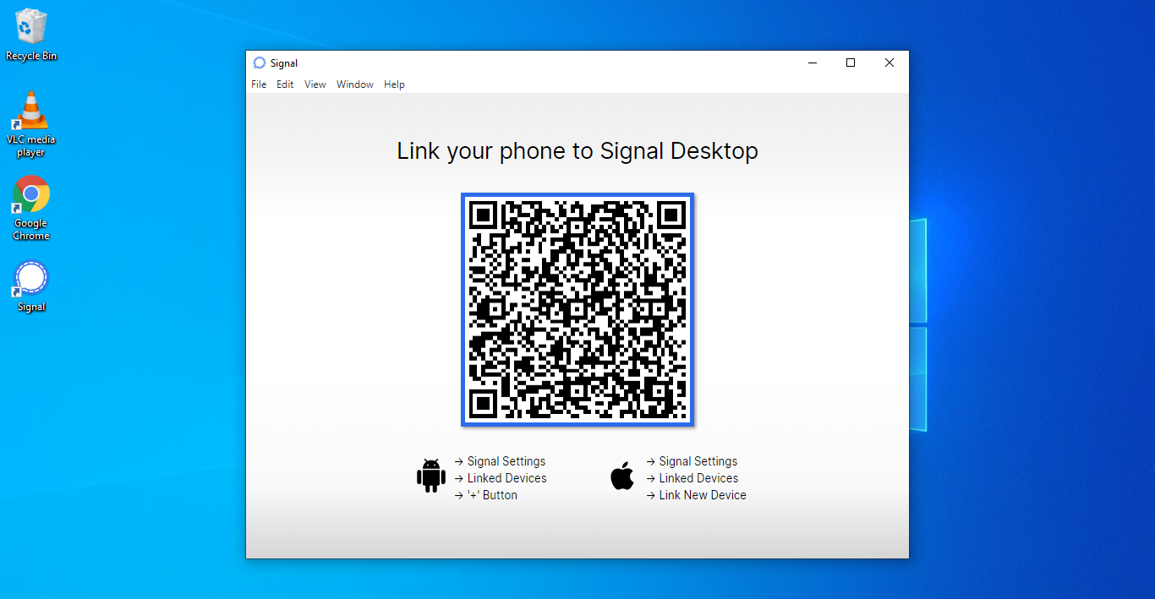Open the View menu
Image resolution: width=1155 pixels, height=599 pixels.
click(x=315, y=84)
